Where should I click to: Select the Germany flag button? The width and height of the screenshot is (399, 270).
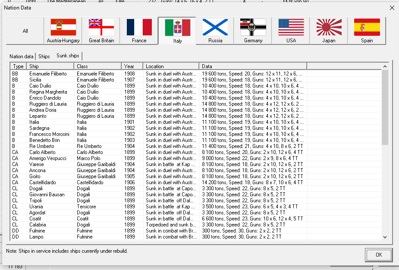point(253,31)
